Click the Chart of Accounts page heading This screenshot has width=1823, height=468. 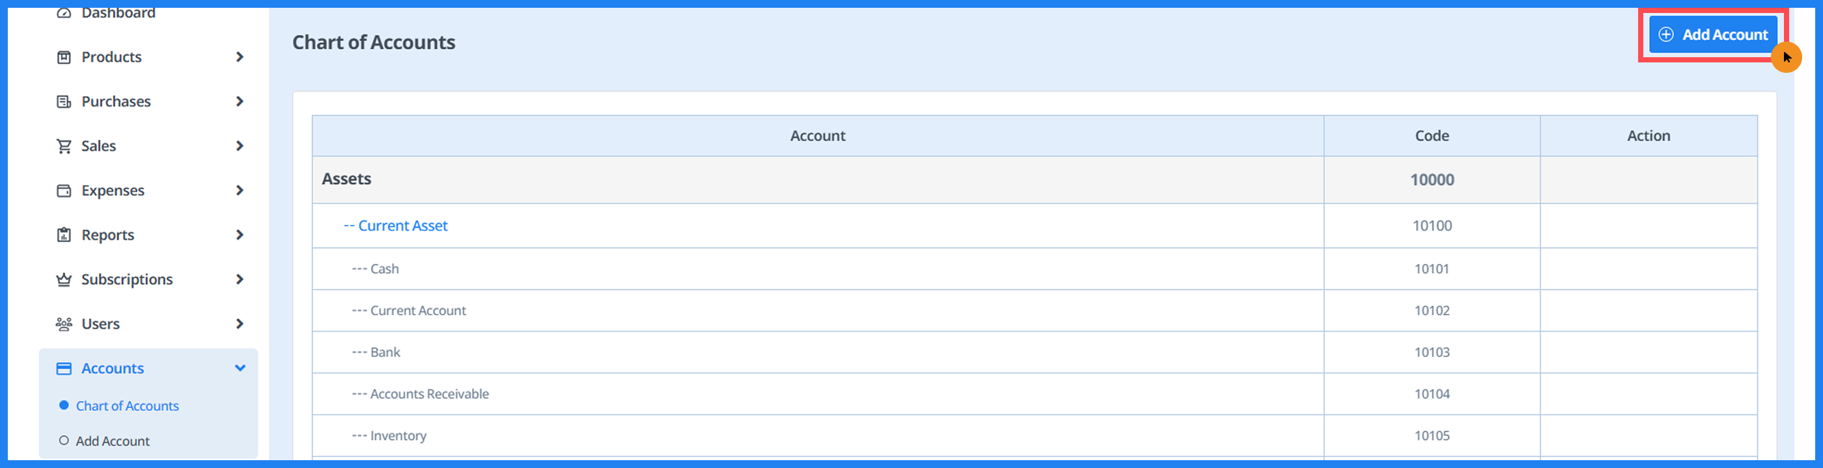pyautogui.click(x=374, y=42)
